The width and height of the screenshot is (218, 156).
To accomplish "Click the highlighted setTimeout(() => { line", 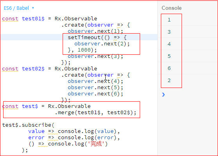I will [97, 38].
